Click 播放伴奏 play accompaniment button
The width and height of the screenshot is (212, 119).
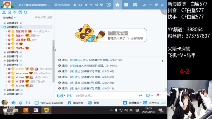coord(75,103)
